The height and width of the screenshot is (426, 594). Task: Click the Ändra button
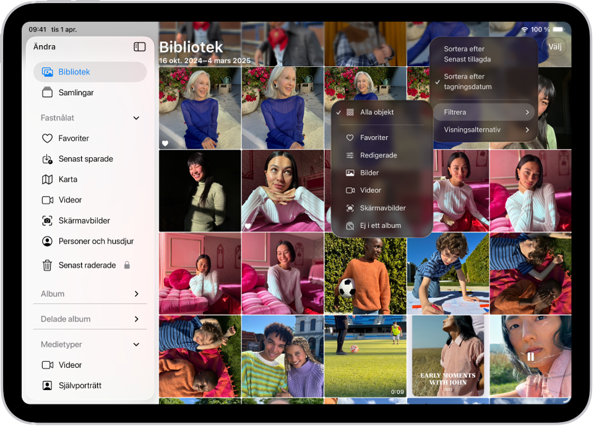tap(45, 46)
